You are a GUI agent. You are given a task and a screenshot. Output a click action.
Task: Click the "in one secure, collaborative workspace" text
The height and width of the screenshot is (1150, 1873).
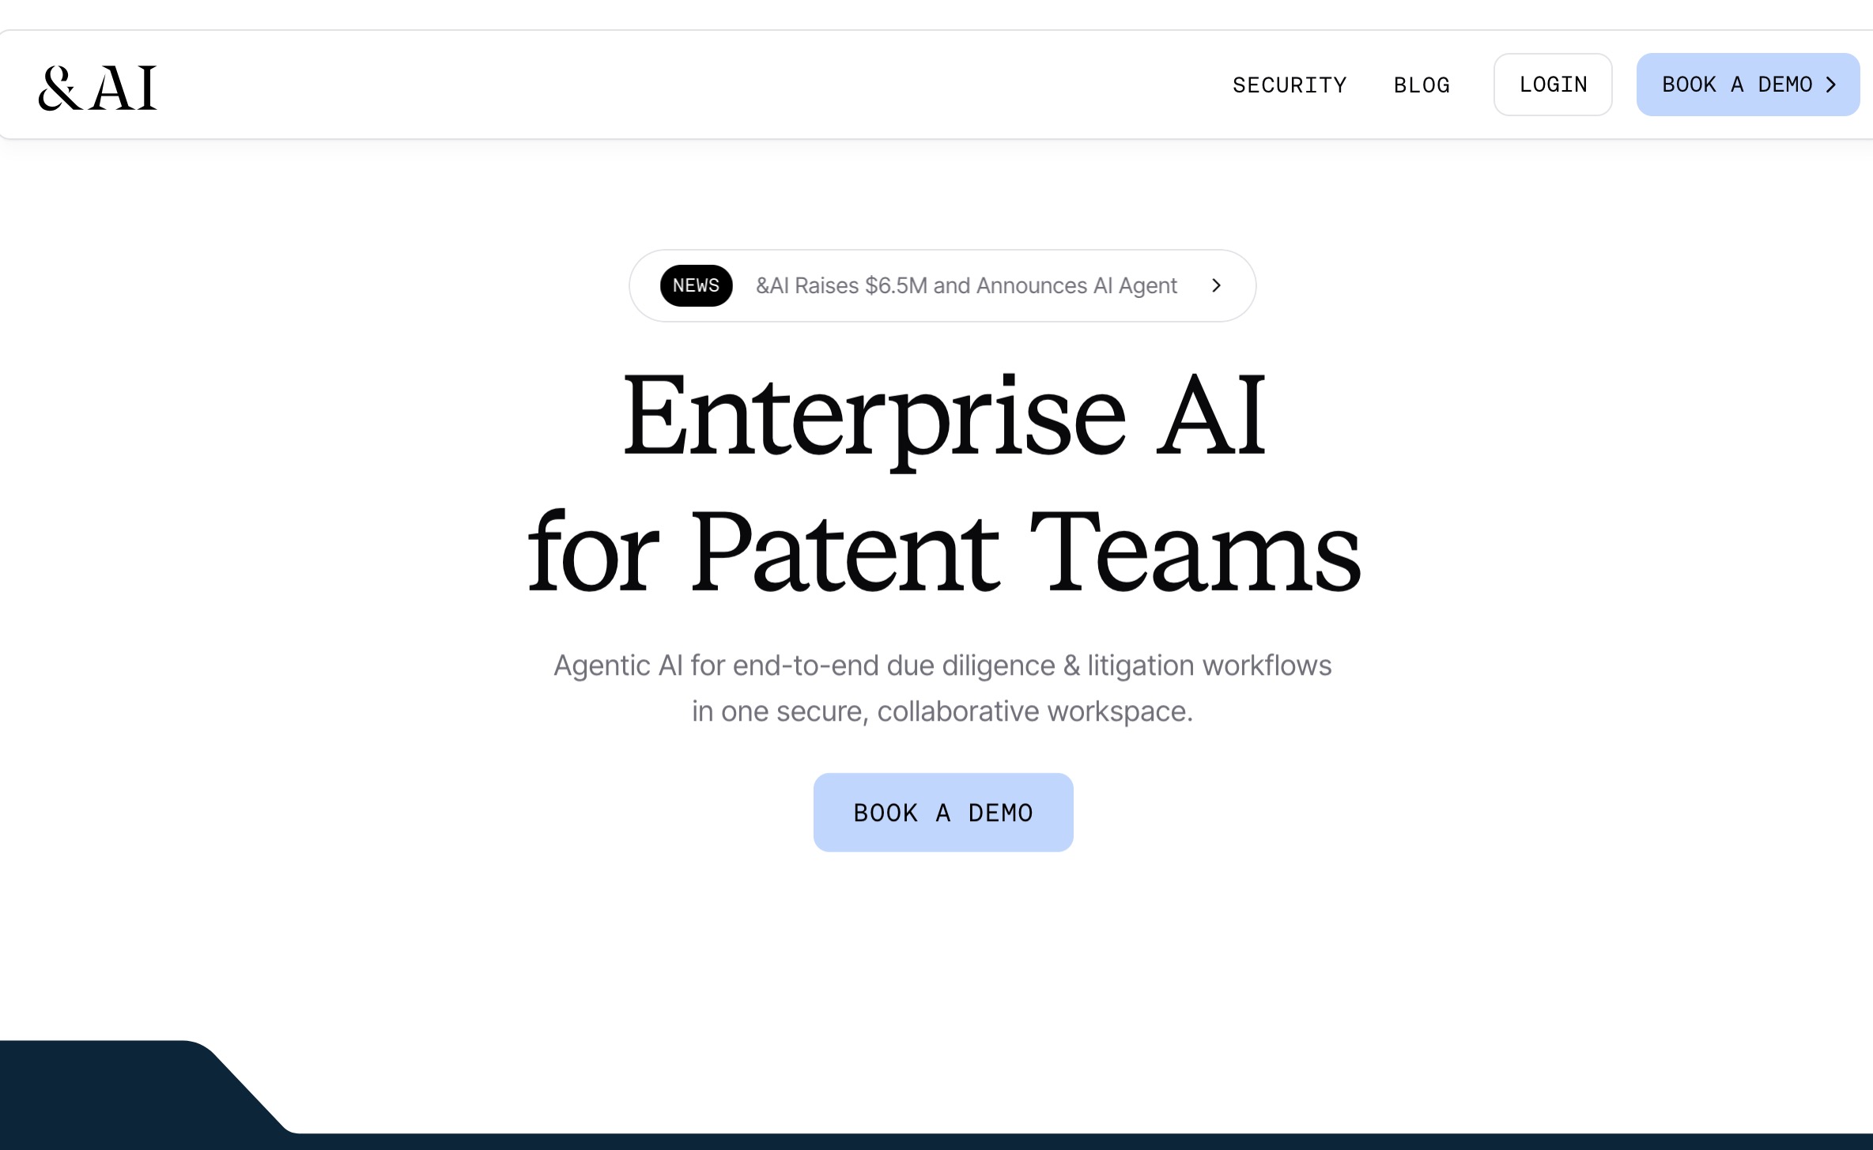(x=942, y=711)
